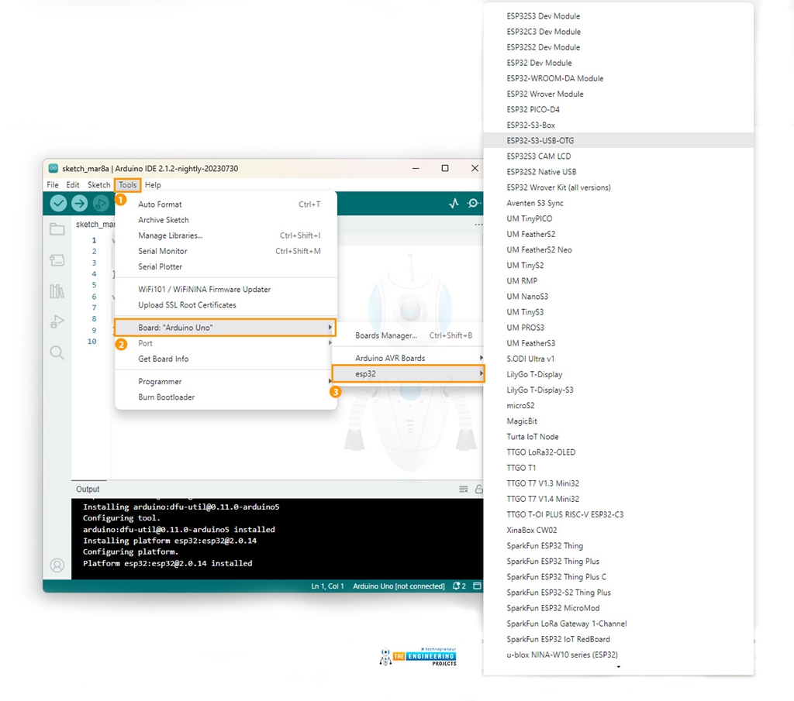Screen dimensions: 794x701
Task: Open the Tools menu
Action: point(128,185)
